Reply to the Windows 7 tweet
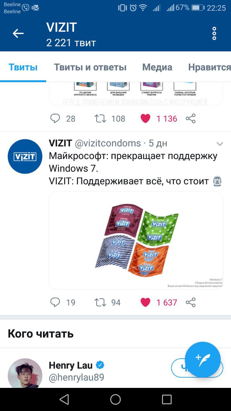This screenshot has width=231, height=411. [x=55, y=302]
